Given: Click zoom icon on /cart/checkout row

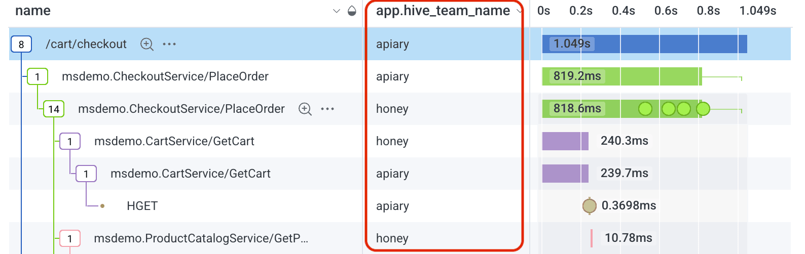Looking at the screenshot, I should 147,44.
